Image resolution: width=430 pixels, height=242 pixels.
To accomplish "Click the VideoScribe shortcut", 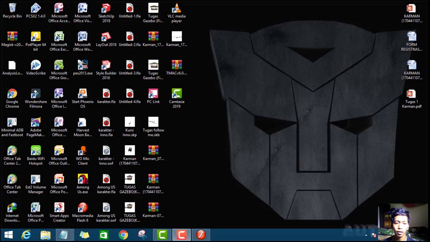I will point(36,68).
